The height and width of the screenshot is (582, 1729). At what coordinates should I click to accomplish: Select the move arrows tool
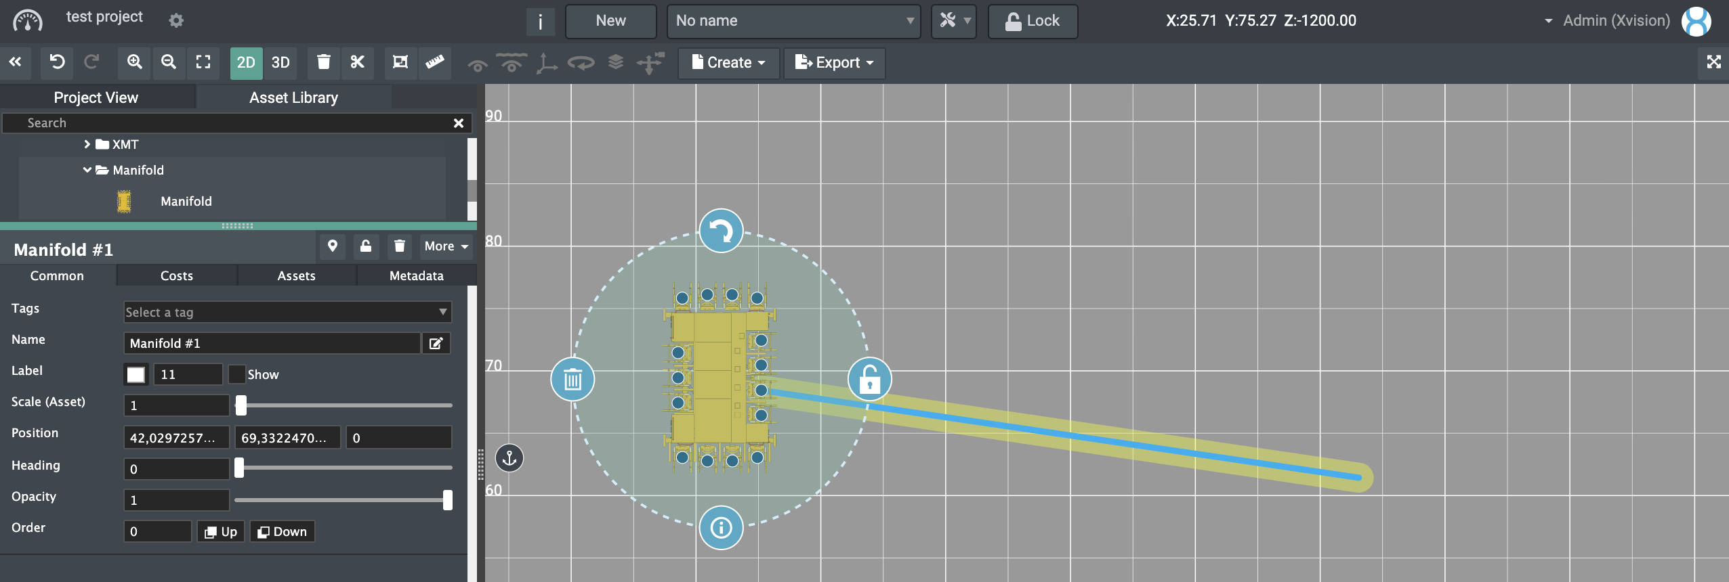tap(650, 62)
